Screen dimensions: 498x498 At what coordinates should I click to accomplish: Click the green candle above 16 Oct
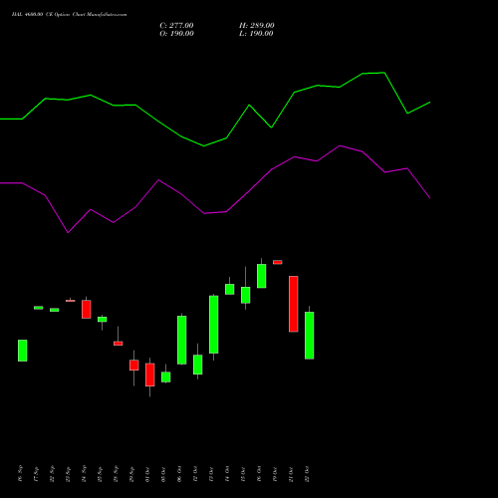point(262,276)
